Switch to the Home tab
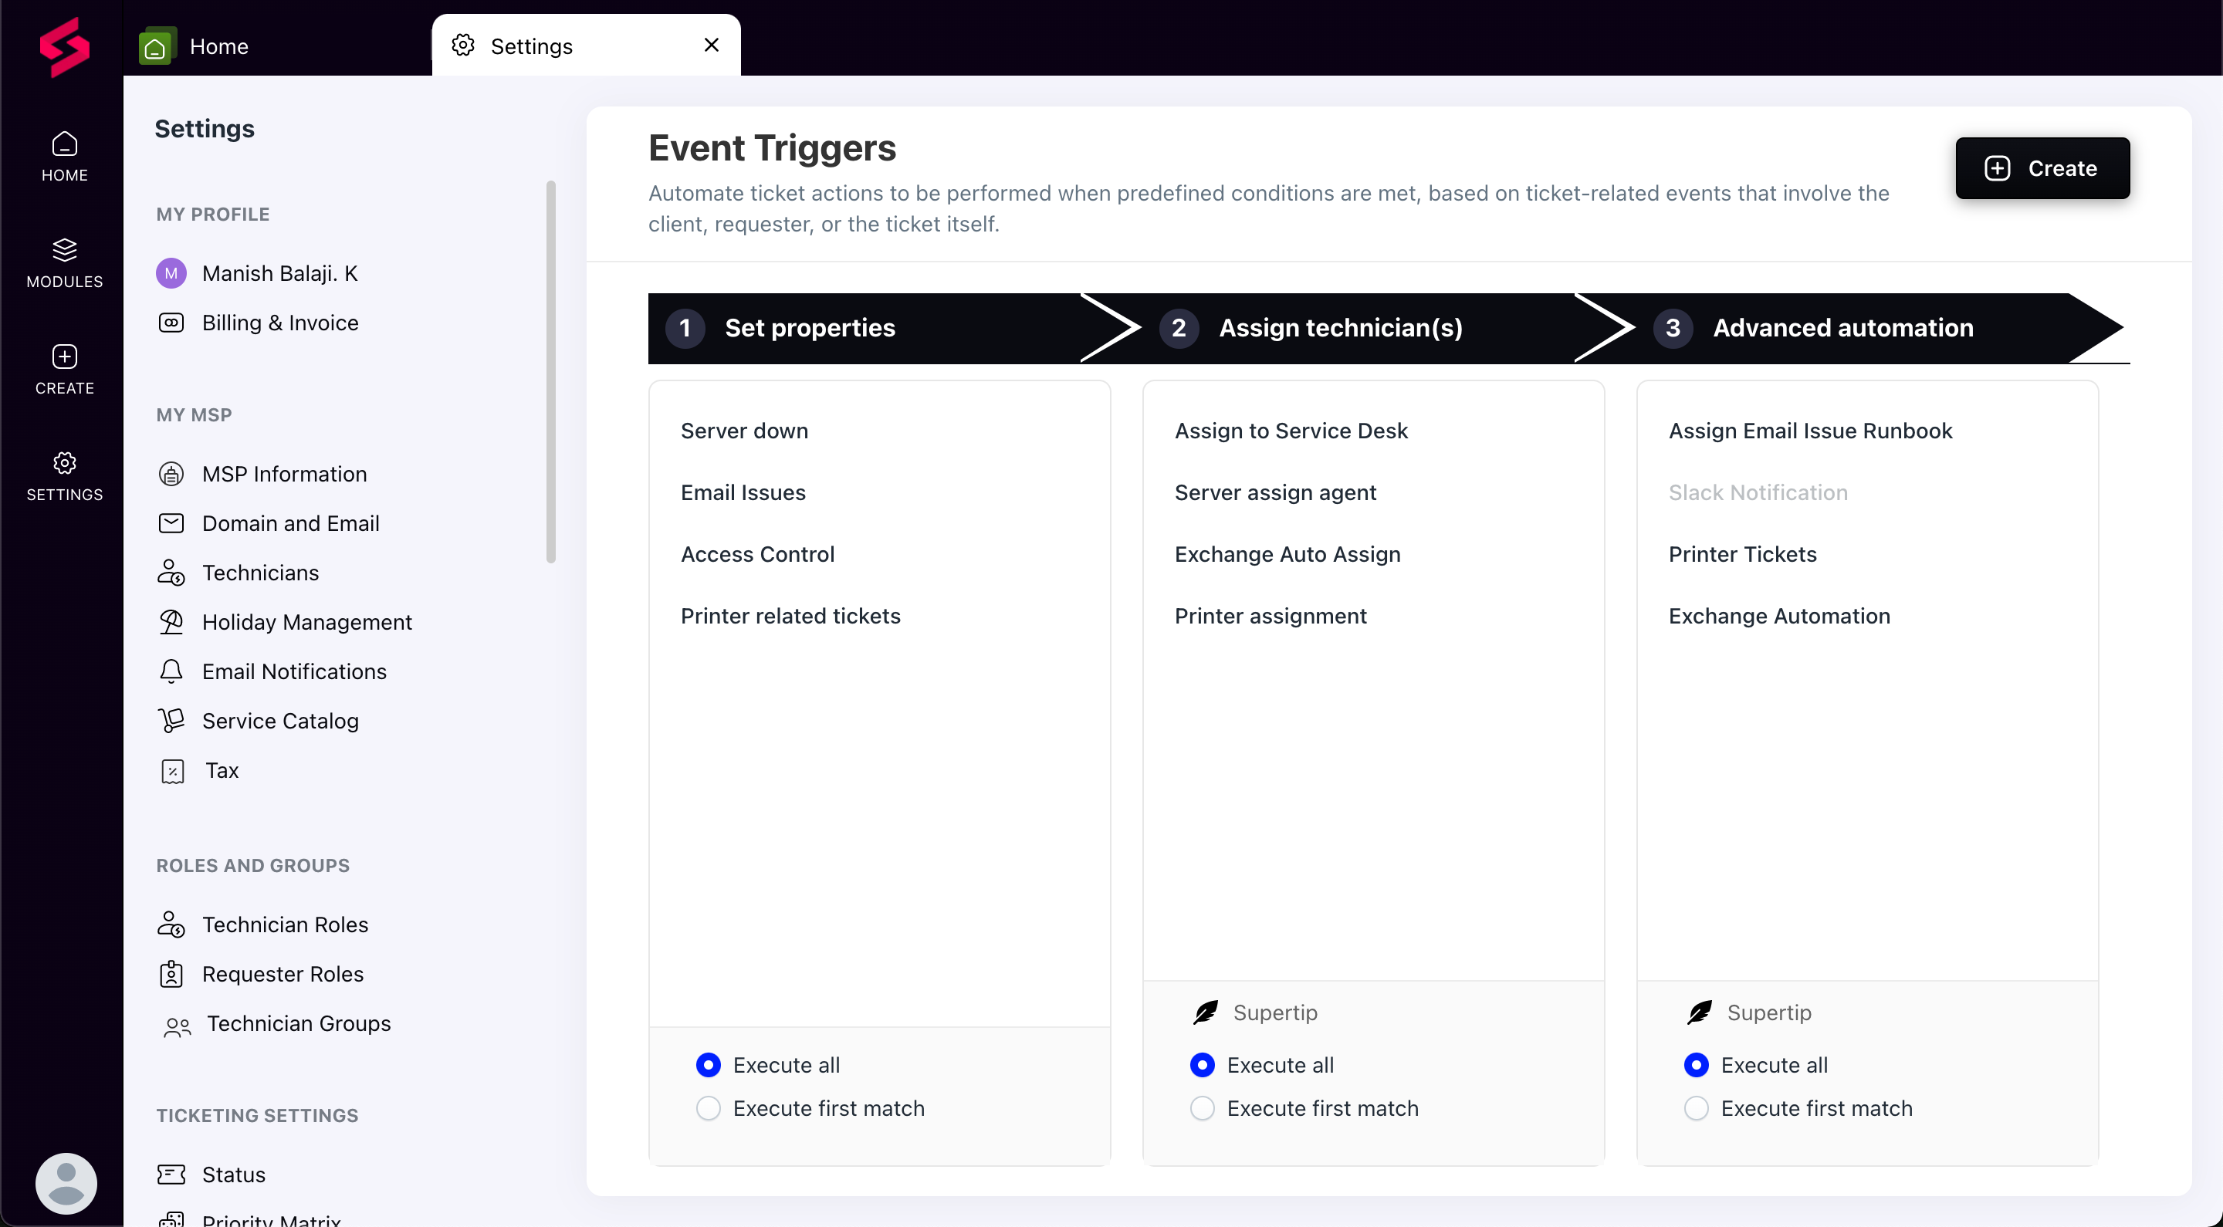2223x1227 pixels. [218, 46]
